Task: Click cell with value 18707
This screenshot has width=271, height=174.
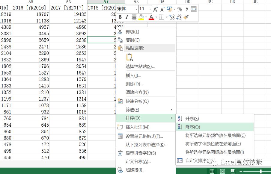Action: click(31, 14)
